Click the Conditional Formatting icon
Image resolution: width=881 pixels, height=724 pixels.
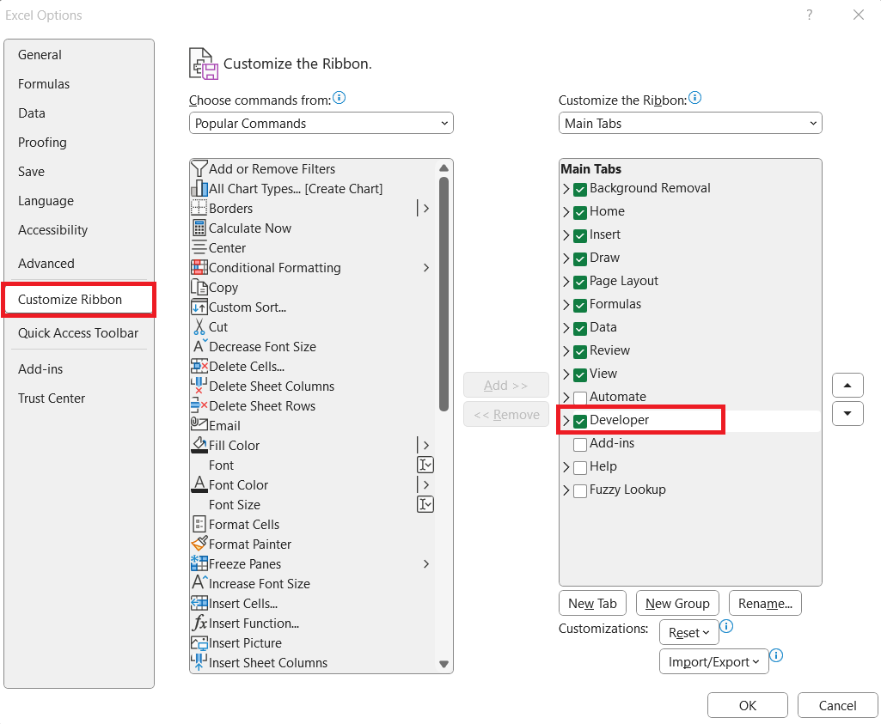(199, 267)
